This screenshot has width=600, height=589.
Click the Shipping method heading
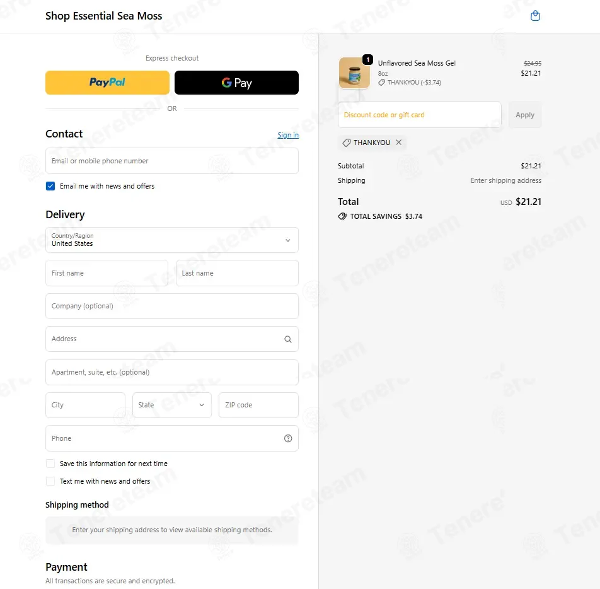pos(77,504)
